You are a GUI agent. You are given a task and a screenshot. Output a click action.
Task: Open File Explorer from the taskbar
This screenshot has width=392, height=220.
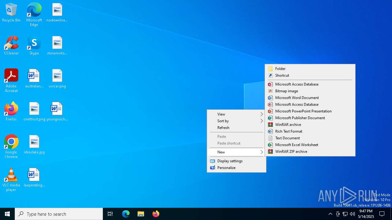pyautogui.click(x=141, y=214)
